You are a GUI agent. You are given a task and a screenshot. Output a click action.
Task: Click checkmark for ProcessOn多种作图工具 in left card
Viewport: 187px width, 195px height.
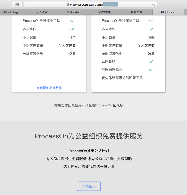click(x=72, y=21)
